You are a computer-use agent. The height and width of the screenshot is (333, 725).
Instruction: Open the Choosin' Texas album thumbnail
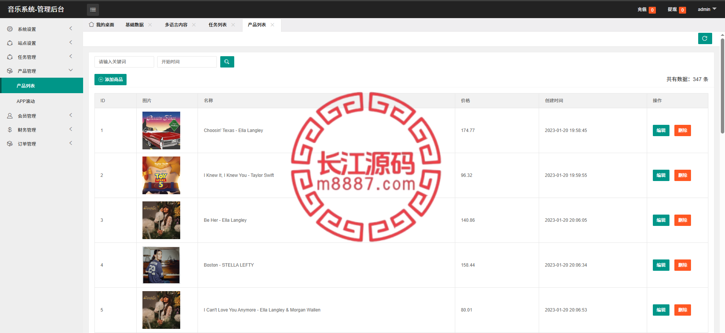(x=161, y=130)
